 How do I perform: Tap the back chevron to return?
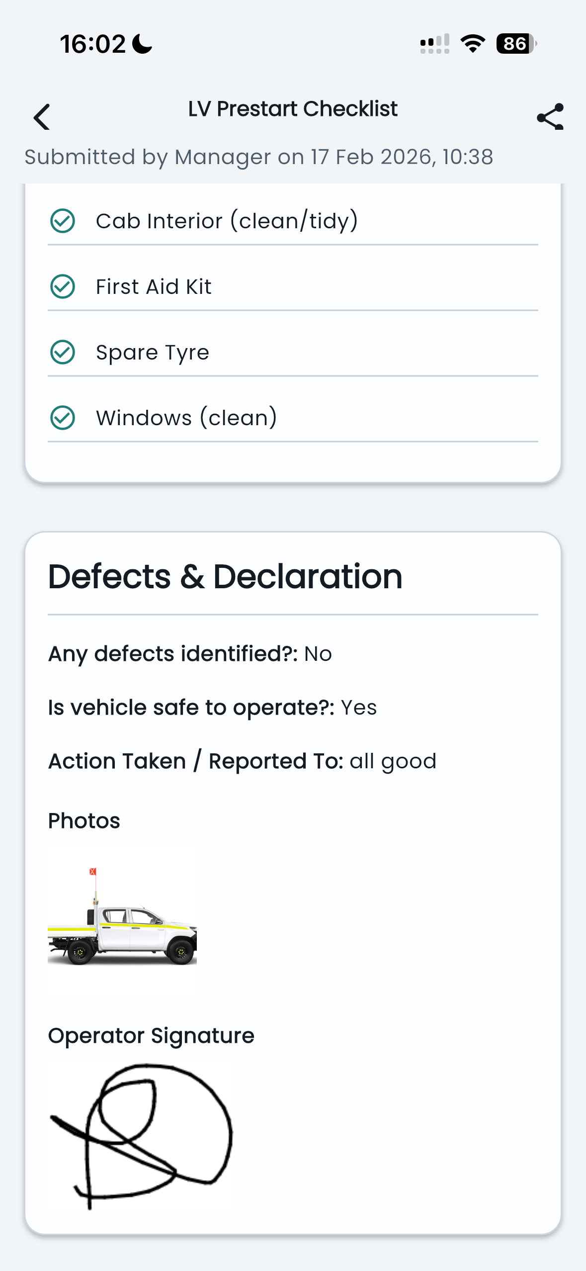click(42, 117)
